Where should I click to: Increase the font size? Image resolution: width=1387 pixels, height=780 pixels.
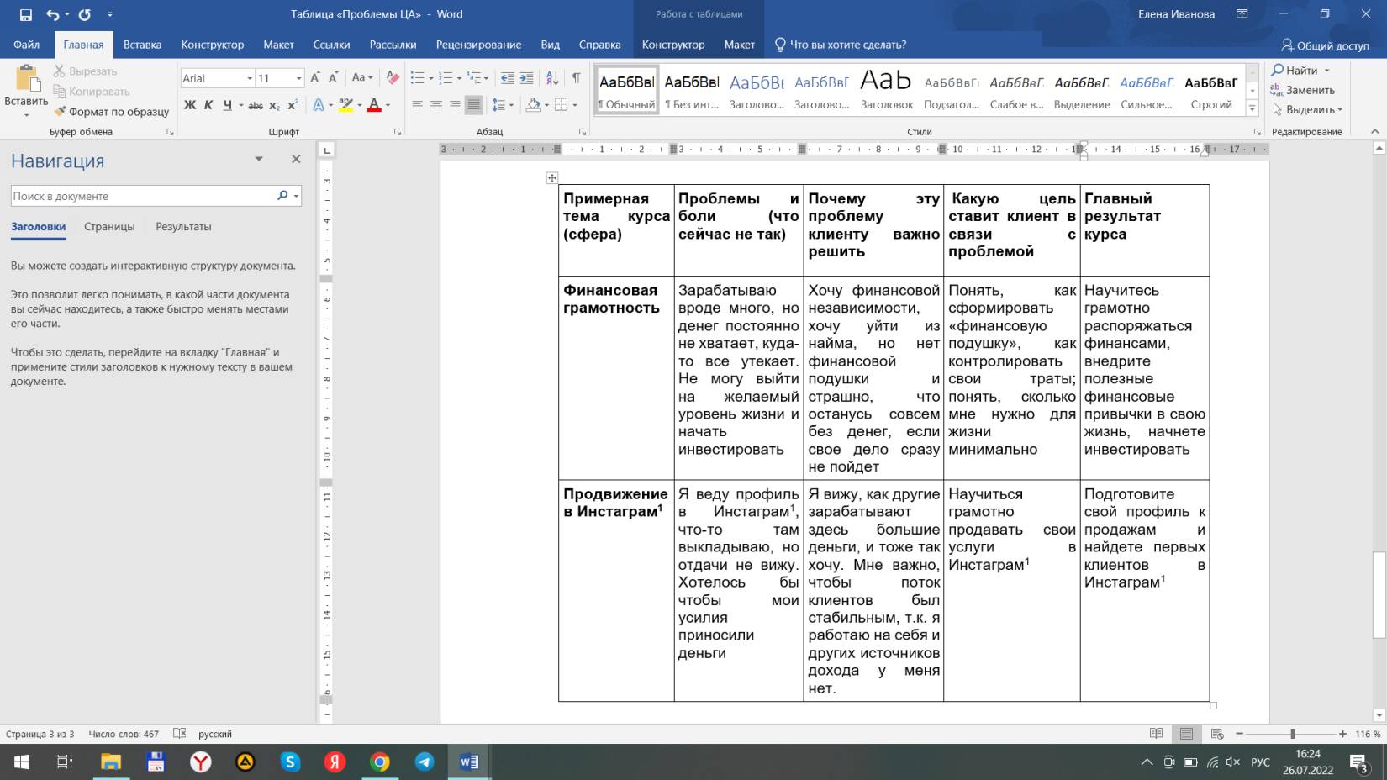(x=315, y=77)
